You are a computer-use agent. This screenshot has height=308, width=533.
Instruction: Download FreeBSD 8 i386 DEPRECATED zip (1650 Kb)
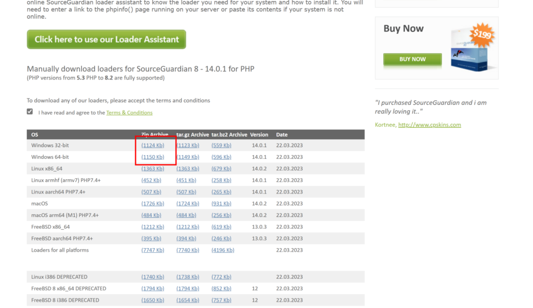pos(153,300)
